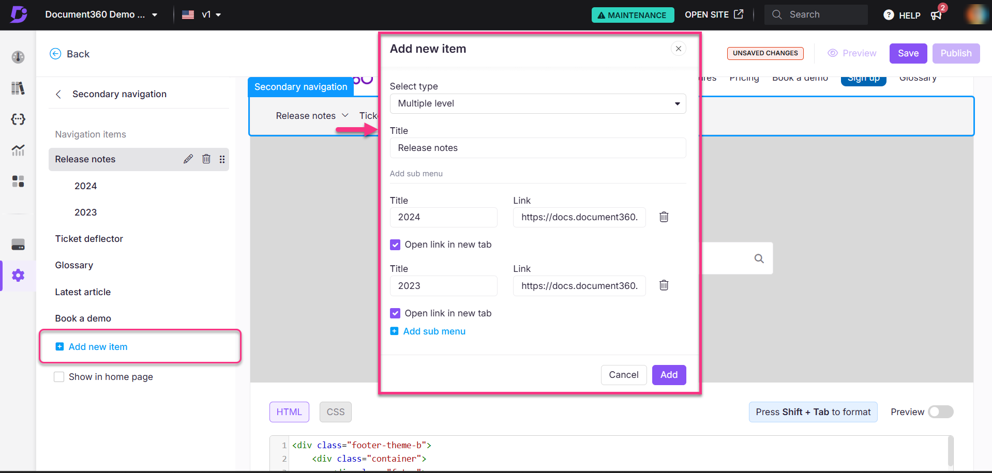Screen dimensions: 992x473
Task: Open the Select type Multiple level dropdown
Action: 538,103
